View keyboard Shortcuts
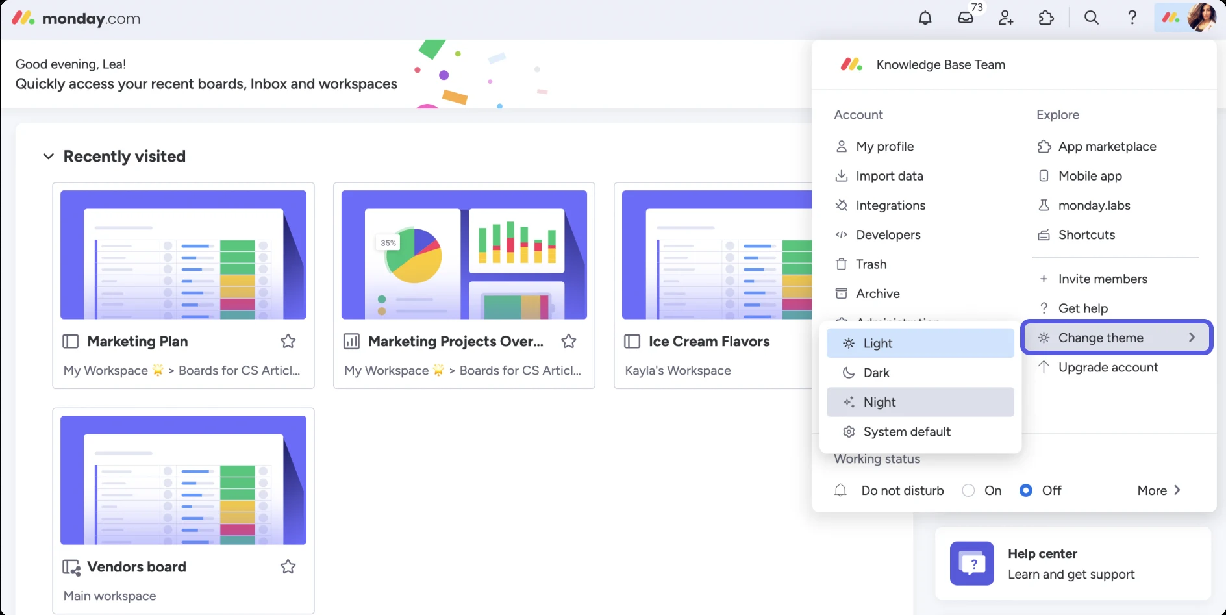The height and width of the screenshot is (615, 1226). point(1076,234)
